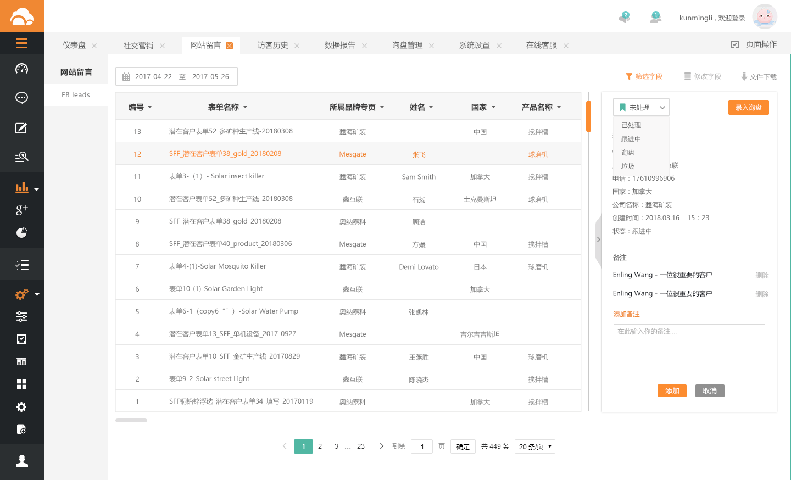Switch to 询盘管理 tab
791x480 pixels.
pyautogui.click(x=407, y=45)
